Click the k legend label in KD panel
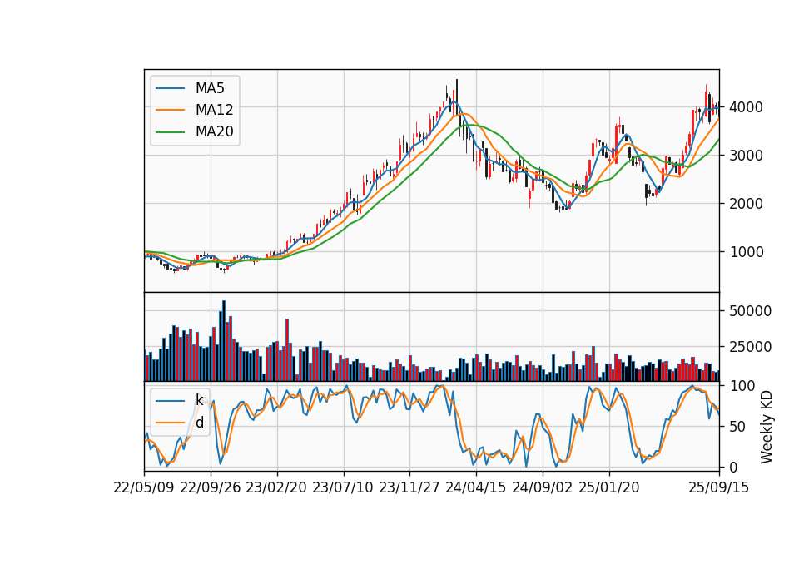Viewport: 799px width, 574px height. pos(199,400)
